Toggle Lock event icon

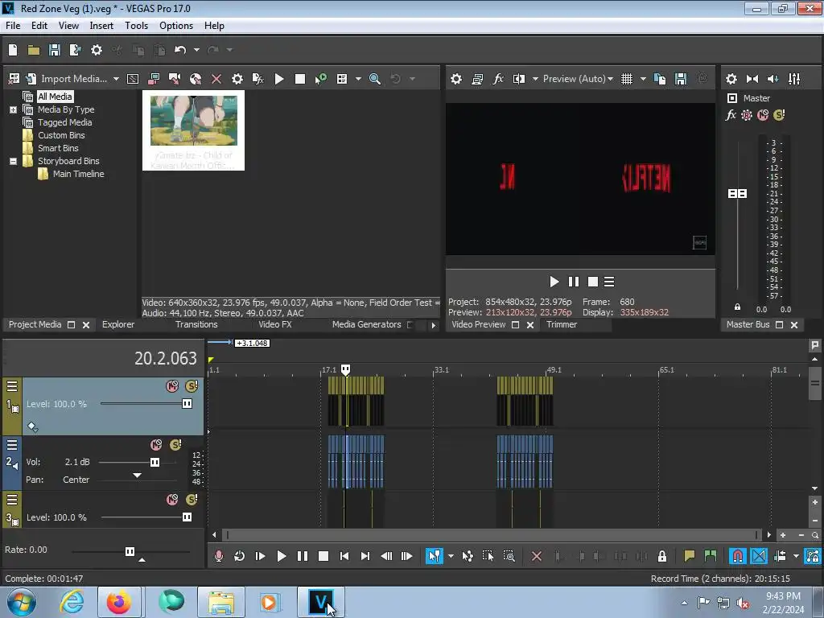(662, 556)
